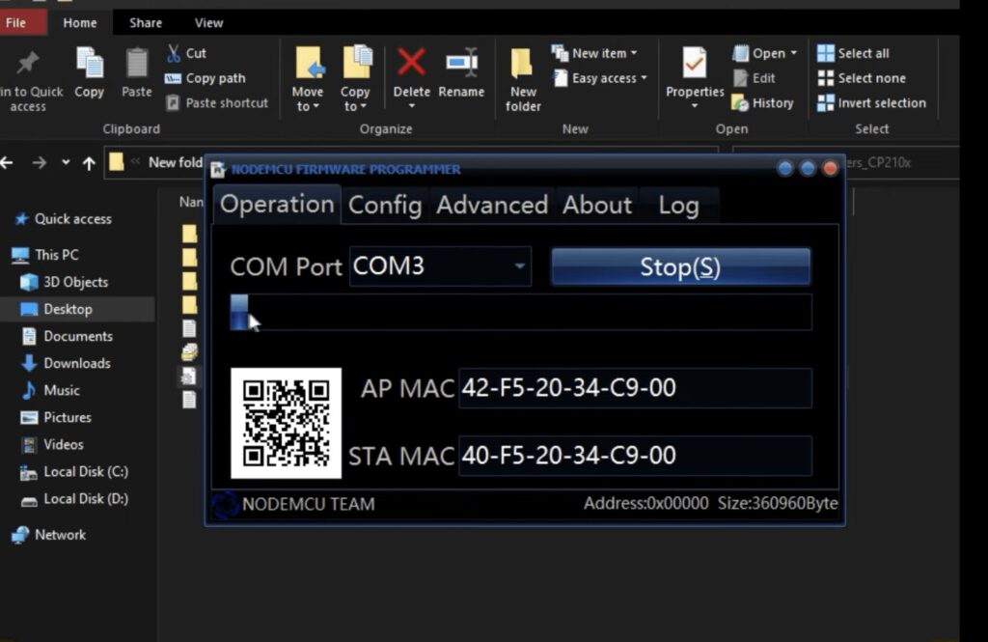Click the firmware flashing progress bar
Image resolution: width=988 pixels, height=642 pixels.
point(521,313)
